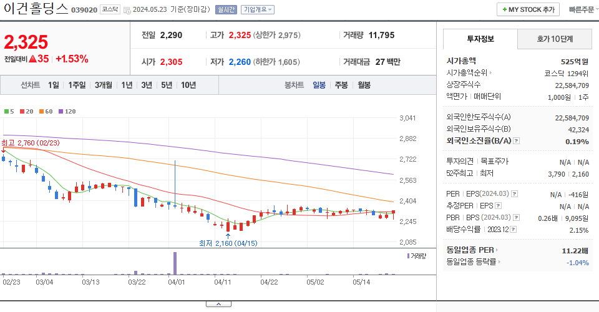Screen dimensions: 599x312
Task: Click the purple 거래량 volume legend marker
Action: click(408, 256)
